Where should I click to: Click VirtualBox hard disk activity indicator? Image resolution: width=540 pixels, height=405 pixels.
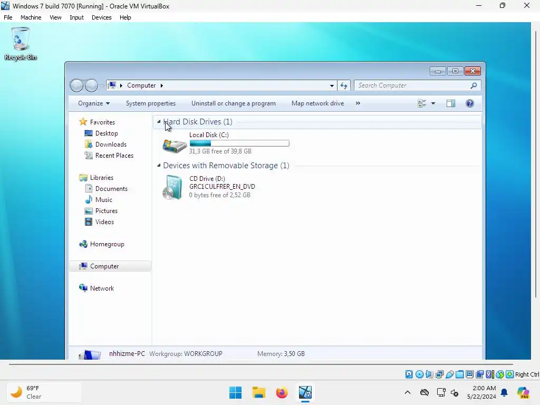coord(409,374)
